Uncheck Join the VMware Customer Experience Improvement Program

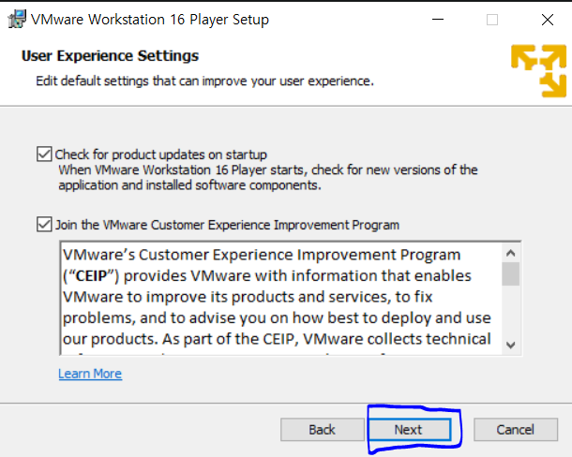44,224
